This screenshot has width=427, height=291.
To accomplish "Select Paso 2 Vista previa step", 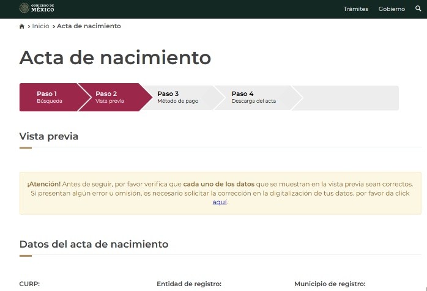I will 109,97.
